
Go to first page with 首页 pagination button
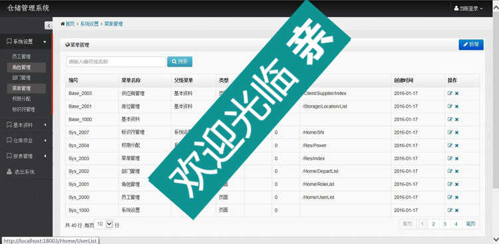click(x=407, y=224)
